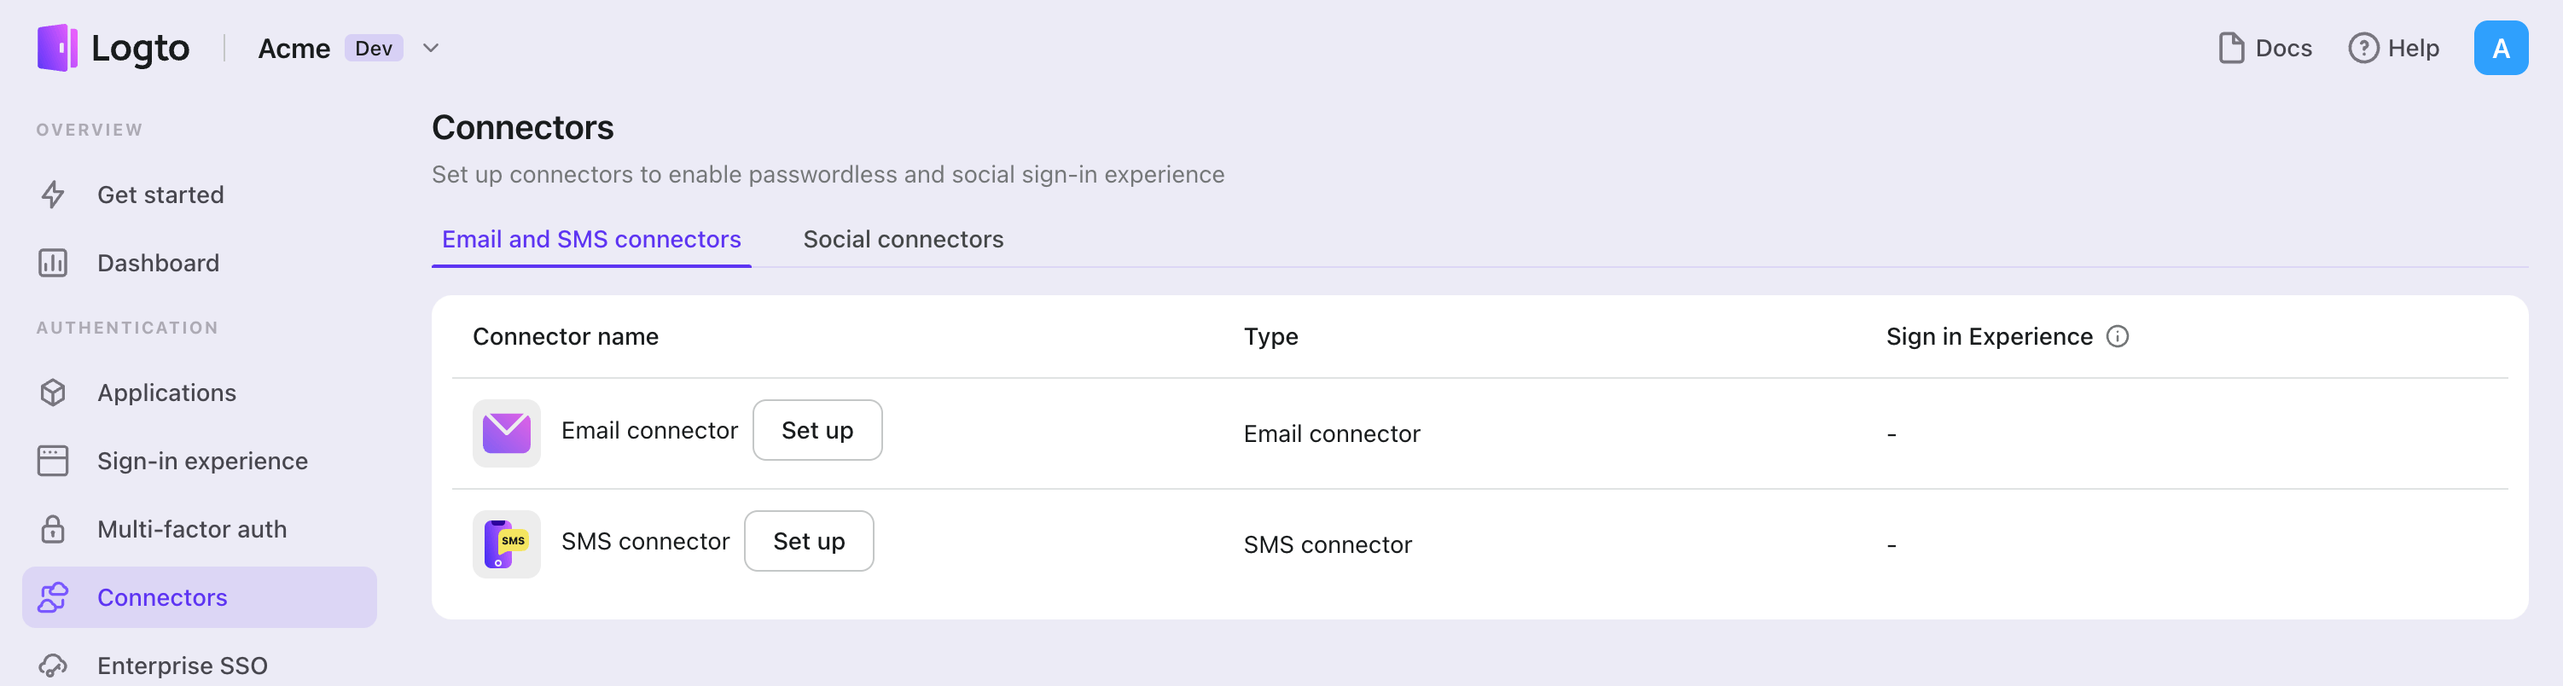Click the Multi-factor auth lock icon
Image resolution: width=2563 pixels, height=686 pixels.
[53, 529]
